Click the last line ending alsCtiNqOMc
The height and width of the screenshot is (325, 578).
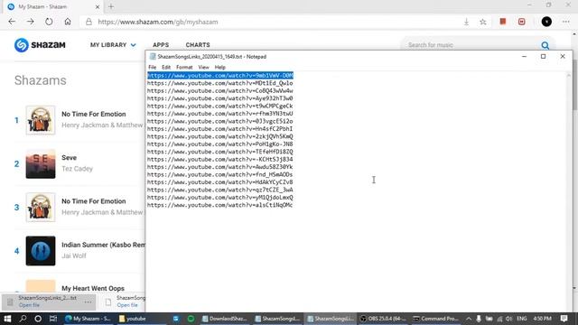point(220,205)
